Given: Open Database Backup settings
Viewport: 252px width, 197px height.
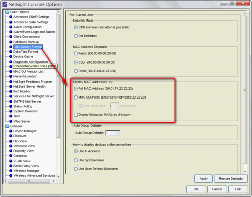Looking at the screenshot, I should [26, 42].
